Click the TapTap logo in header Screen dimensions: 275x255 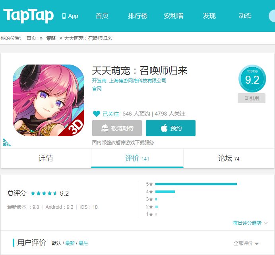pyautogui.click(x=28, y=16)
